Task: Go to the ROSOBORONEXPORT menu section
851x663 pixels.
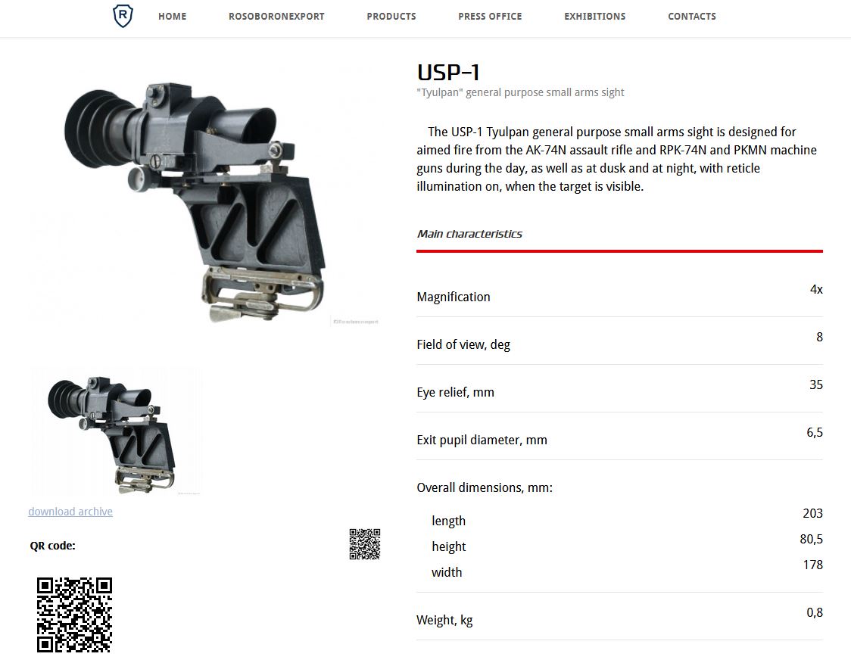Action: [x=276, y=17]
